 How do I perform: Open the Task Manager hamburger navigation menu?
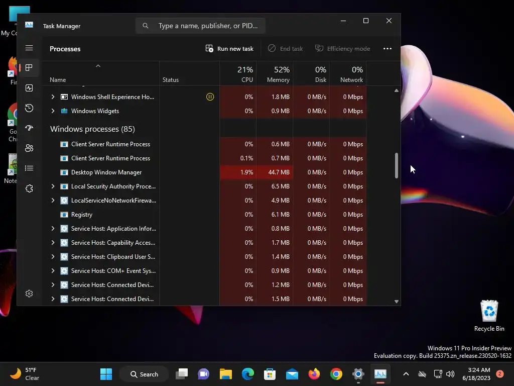click(x=29, y=48)
